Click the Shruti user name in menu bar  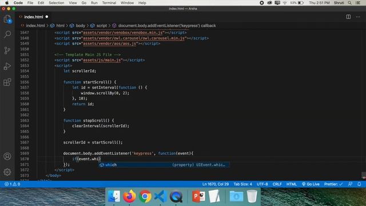pyautogui.click(x=339, y=3)
